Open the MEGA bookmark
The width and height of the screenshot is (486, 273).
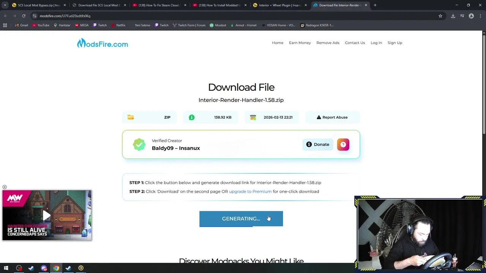pyautogui.click(x=82, y=25)
